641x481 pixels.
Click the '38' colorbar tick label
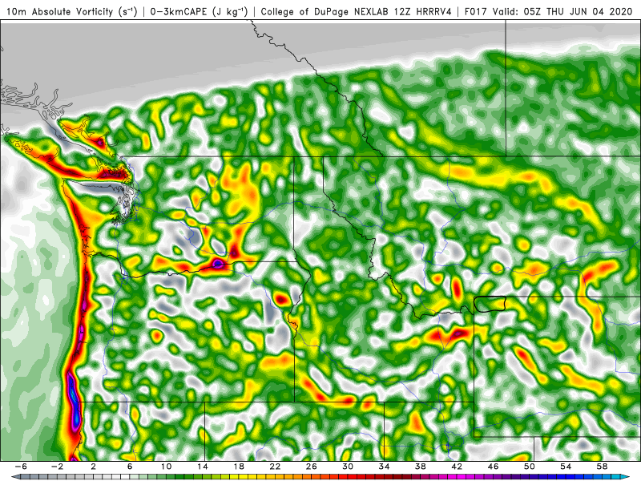(x=420, y=467)
